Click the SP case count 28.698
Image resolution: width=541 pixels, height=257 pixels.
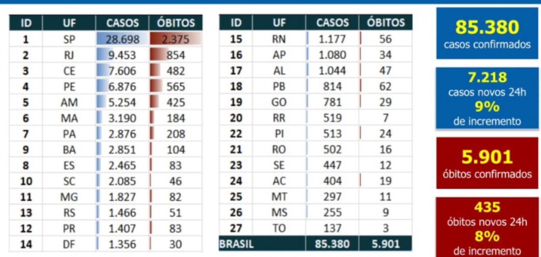point(122,39)
